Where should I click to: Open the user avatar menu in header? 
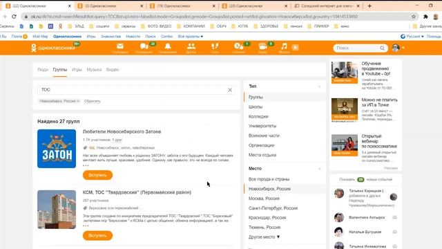398,48
